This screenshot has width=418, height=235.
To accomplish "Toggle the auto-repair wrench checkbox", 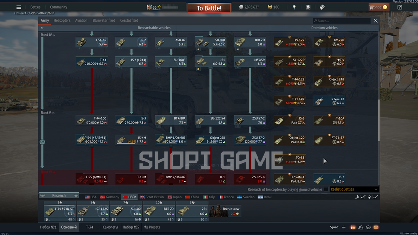I will click(x=363, y=197).
